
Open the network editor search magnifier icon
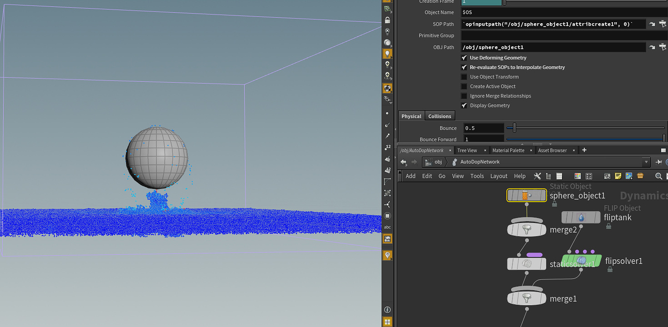click(658, 176)
